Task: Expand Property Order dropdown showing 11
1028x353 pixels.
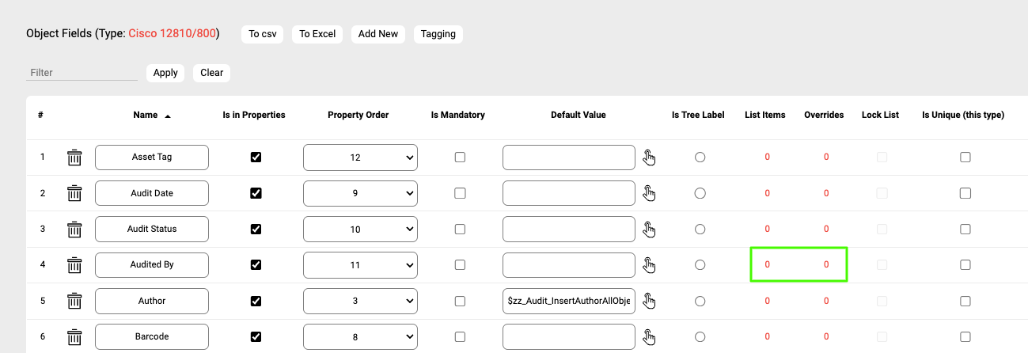Action: point(360,265)
